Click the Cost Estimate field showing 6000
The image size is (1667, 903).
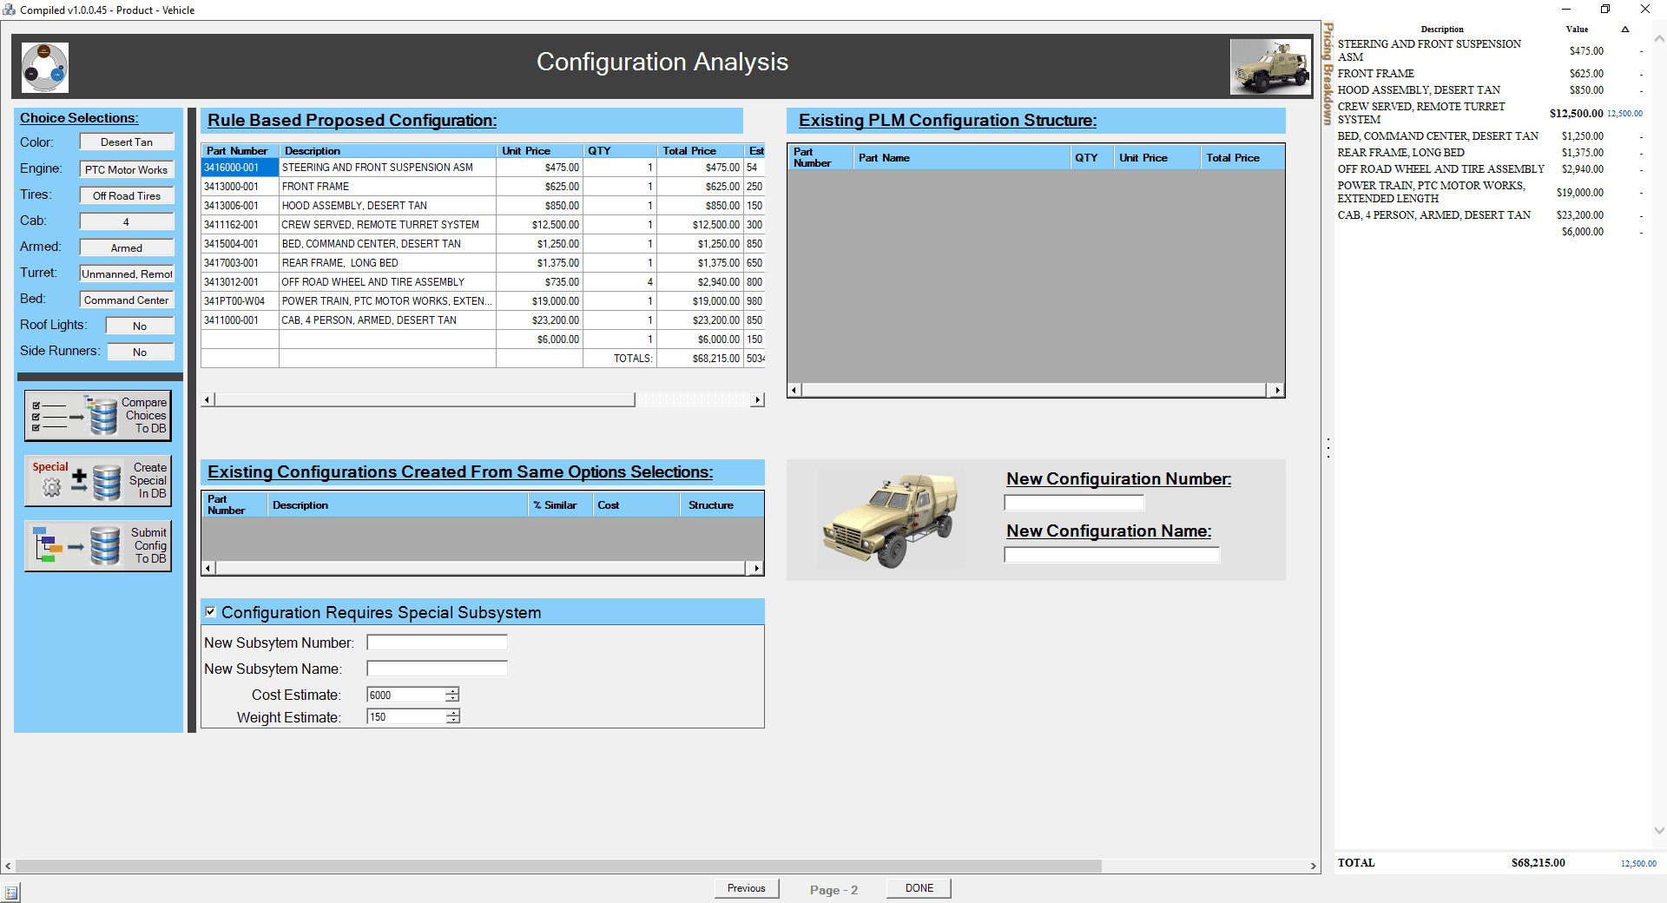pos(406,695)
